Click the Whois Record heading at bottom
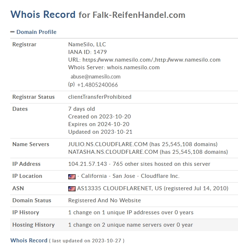This screenshot has width=238, height=246. coord(29,241)
